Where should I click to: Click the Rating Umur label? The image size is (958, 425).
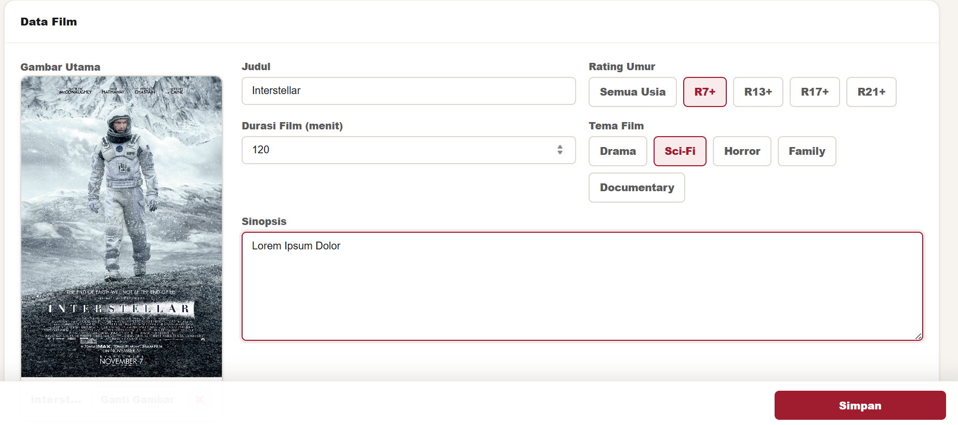[x=621, y=67]
